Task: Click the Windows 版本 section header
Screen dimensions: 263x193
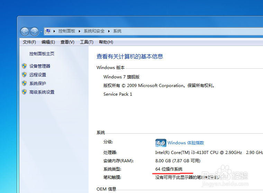Action: [110, 67]
